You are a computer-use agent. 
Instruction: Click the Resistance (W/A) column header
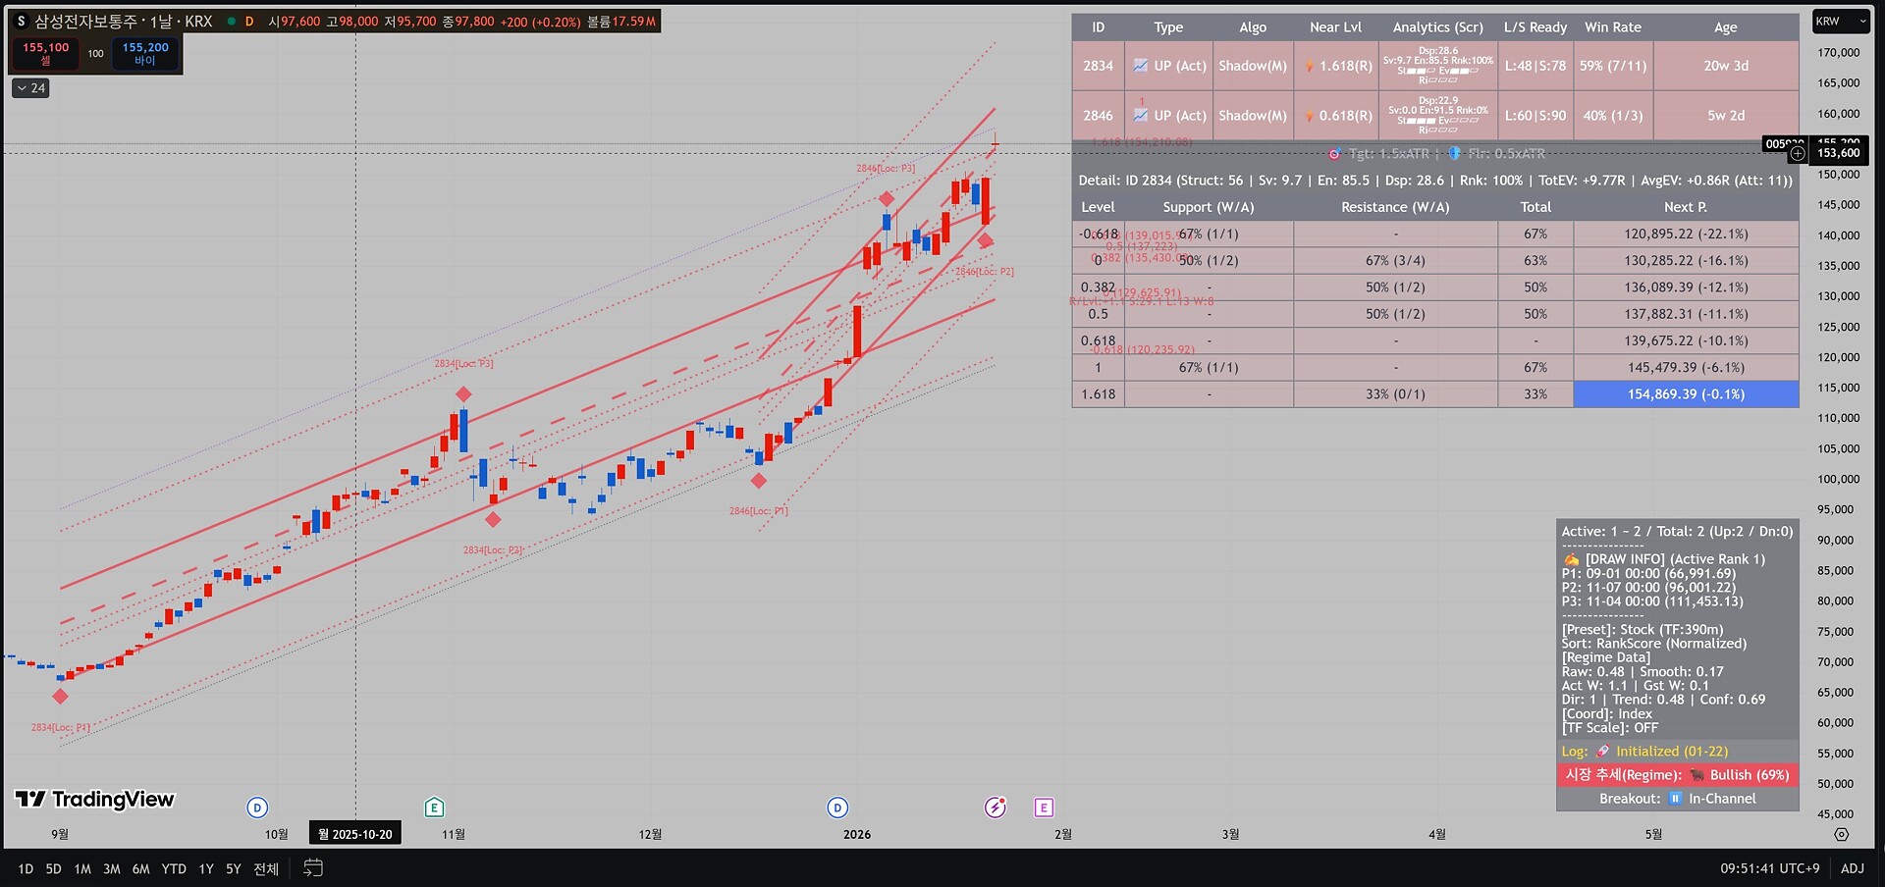coord(1395,208)
